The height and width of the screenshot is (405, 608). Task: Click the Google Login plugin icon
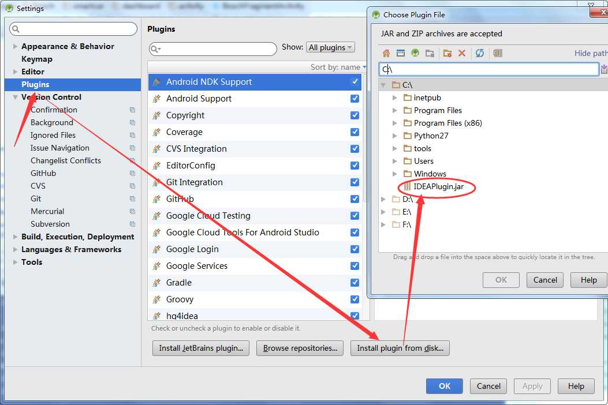click(156, 250)
